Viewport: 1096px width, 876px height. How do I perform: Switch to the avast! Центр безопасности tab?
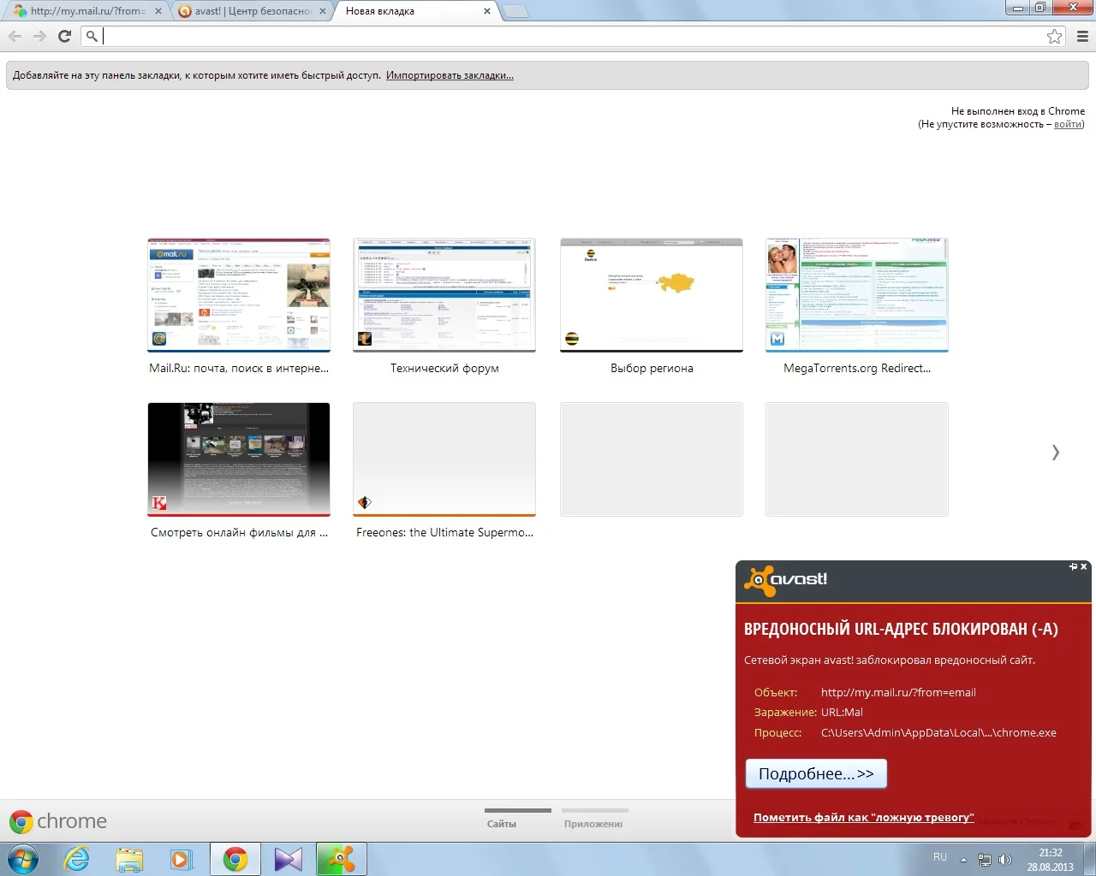click(x=253, y=11)
